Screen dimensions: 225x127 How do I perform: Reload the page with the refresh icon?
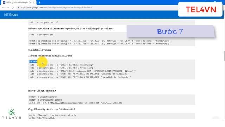tap(13, 8)
